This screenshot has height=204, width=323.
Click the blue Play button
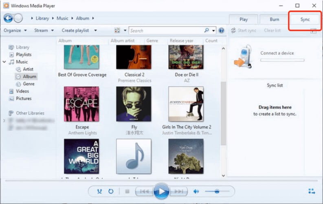pos(161,191)
